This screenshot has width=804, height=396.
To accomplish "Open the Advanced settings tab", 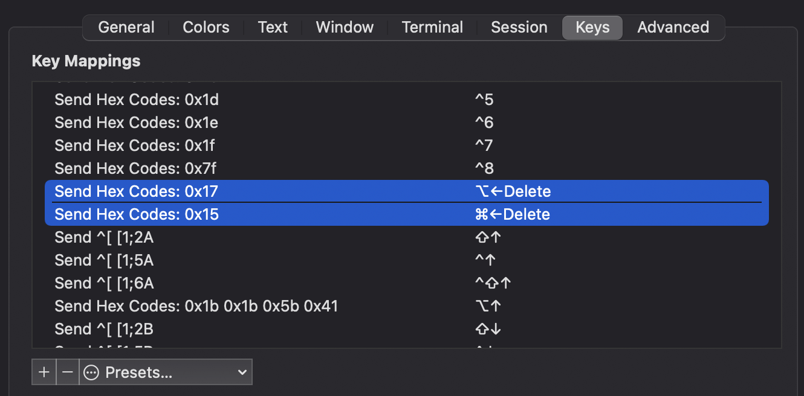I will pos(672,27).
